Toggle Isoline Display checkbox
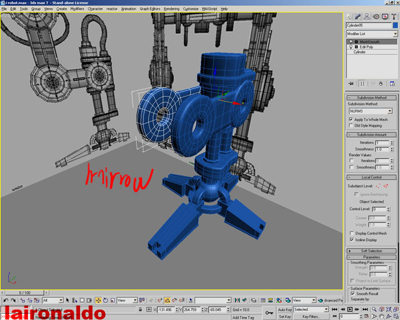Viewport: 400px width, 320px height. tap(351, 240)
